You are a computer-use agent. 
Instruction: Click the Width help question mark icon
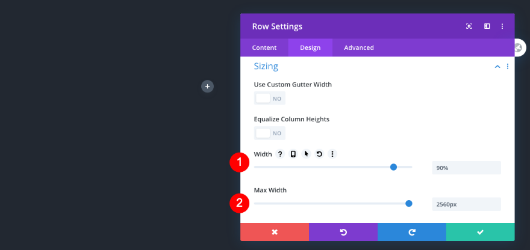click(280, 154)
